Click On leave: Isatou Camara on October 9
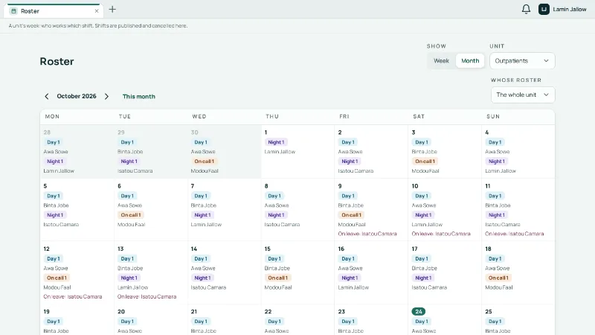Image resolution: width=595 pixels, height=335 pixels. coord(367,234)
